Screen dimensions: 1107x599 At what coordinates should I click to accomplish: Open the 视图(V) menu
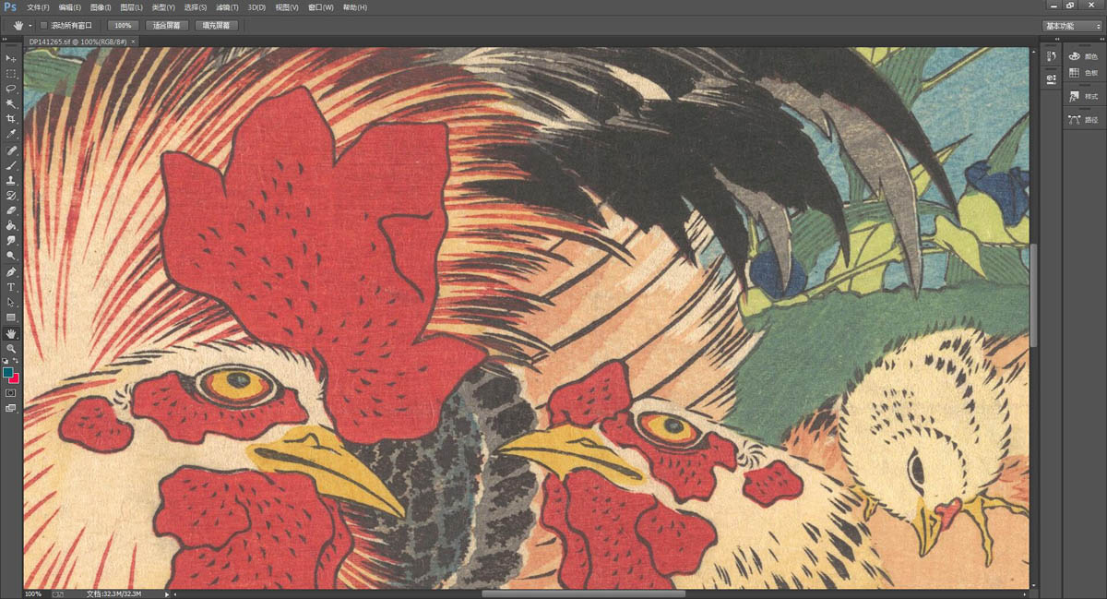point(286,7)
